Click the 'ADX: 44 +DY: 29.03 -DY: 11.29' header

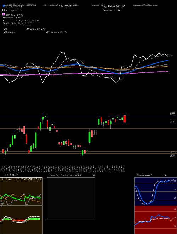tap(21, 179)
